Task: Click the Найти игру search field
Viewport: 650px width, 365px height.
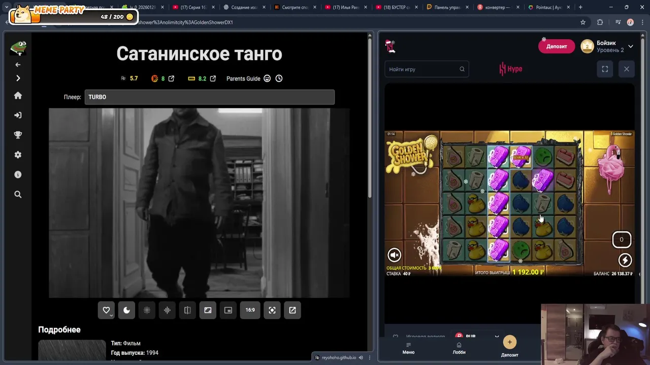Action: point(427,69)
